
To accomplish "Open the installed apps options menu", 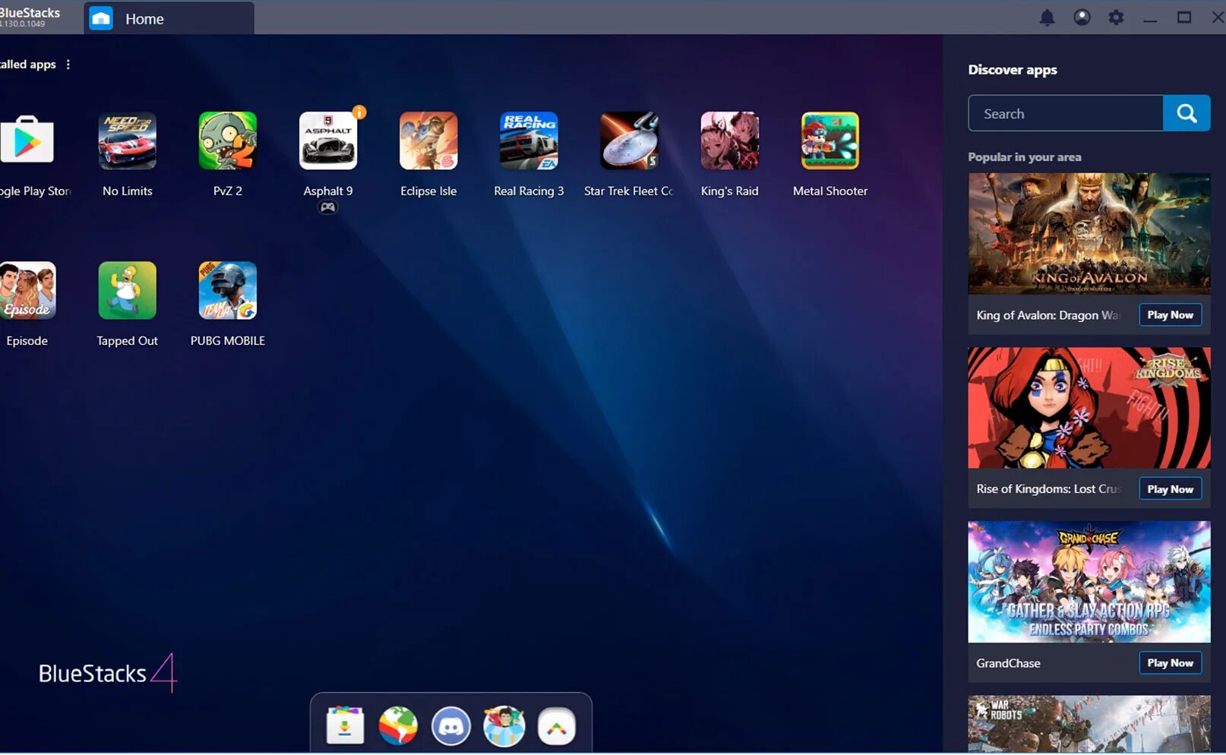I will point(68,65).
